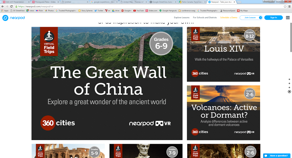Open the My Maps bookmark
This screenshot has height=158, width=292.
click(x=242, y=11)
